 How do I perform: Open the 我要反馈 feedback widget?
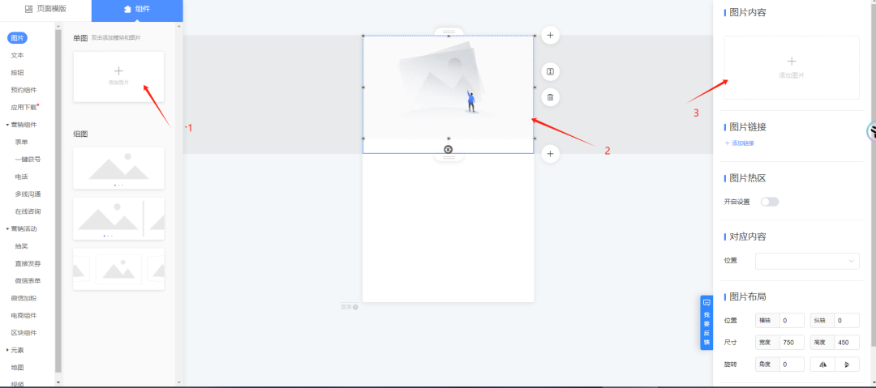point(706,322)
